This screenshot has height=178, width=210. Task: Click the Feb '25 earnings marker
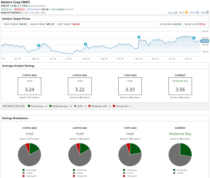pos(194,38)
